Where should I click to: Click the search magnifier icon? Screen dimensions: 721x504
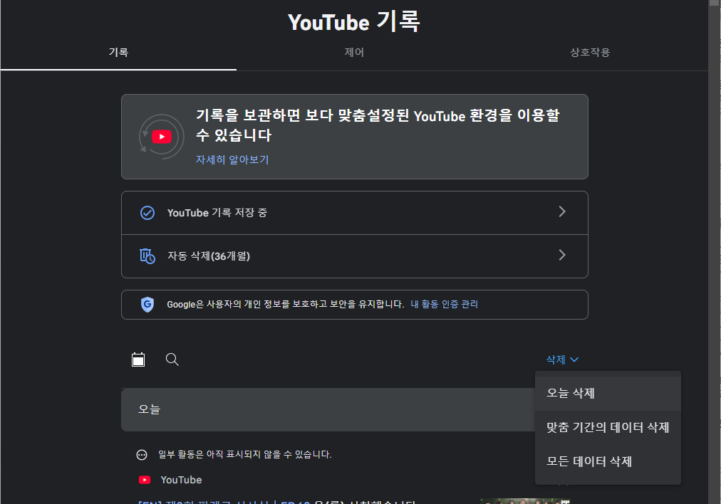172,359
